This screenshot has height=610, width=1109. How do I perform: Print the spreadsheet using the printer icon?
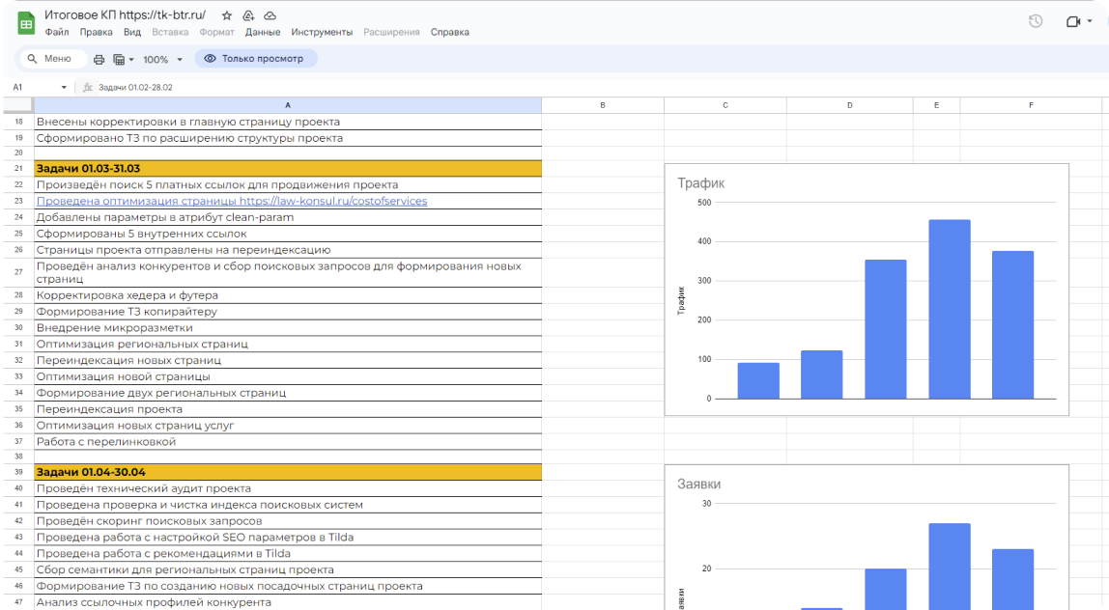(x=99, y=59)
